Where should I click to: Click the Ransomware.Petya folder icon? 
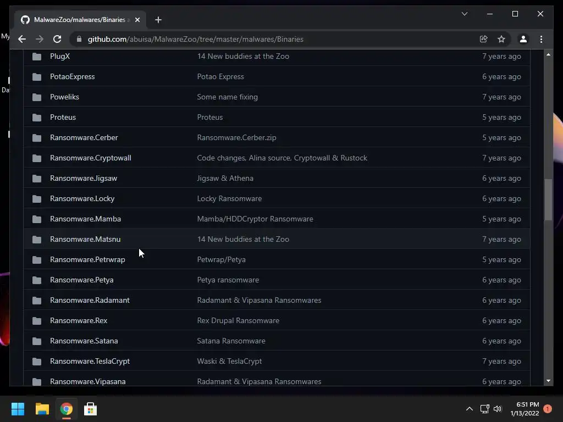click(x=37, y=280)
